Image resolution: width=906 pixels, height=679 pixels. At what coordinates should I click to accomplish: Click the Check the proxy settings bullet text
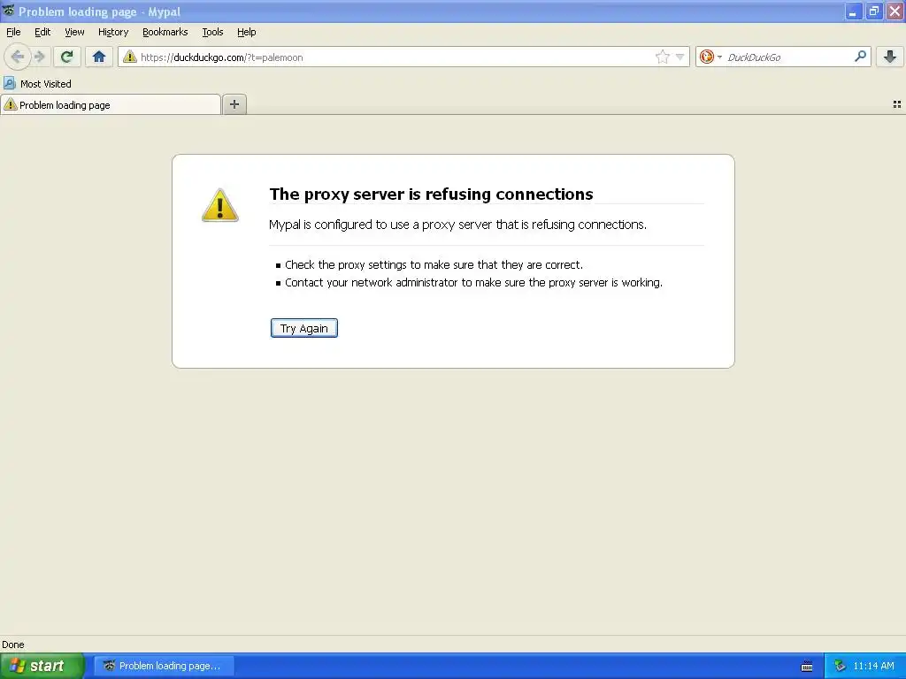point(434,264)
